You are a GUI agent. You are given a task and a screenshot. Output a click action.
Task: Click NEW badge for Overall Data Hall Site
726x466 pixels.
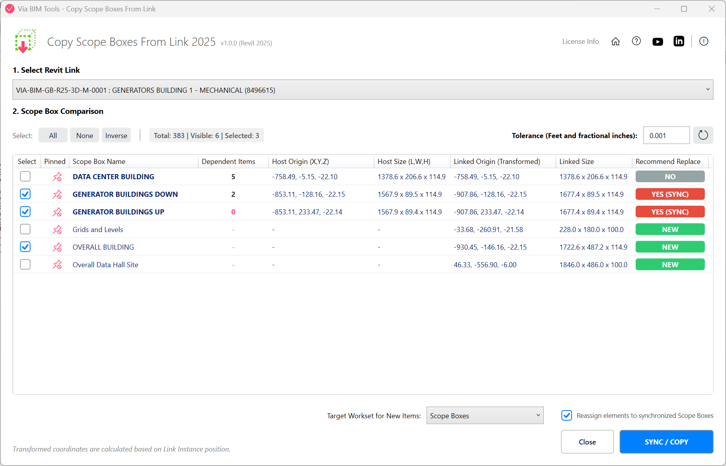pyautogui.click(x=670, y=264)
